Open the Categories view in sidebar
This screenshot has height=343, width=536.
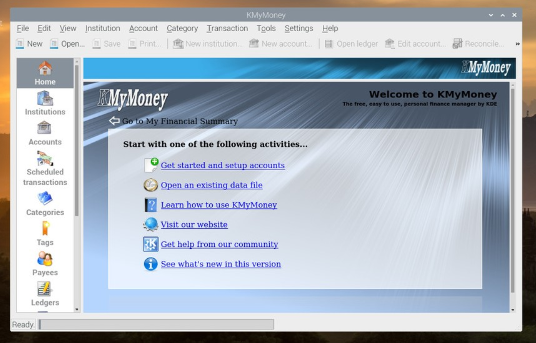[45, 204]
